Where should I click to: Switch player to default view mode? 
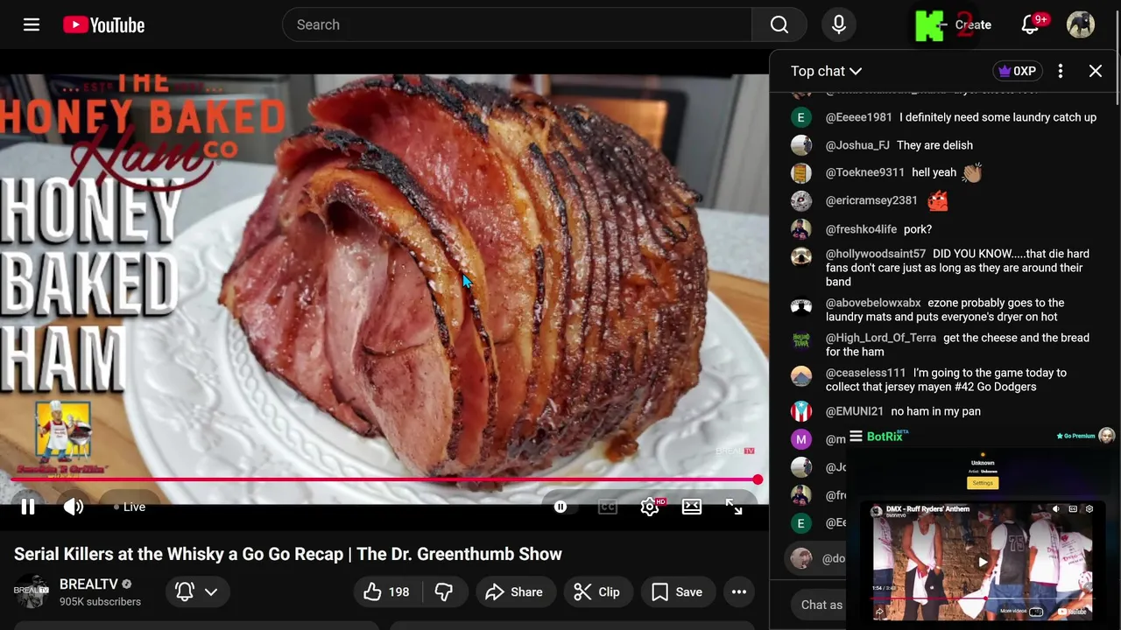pos(692,507)
